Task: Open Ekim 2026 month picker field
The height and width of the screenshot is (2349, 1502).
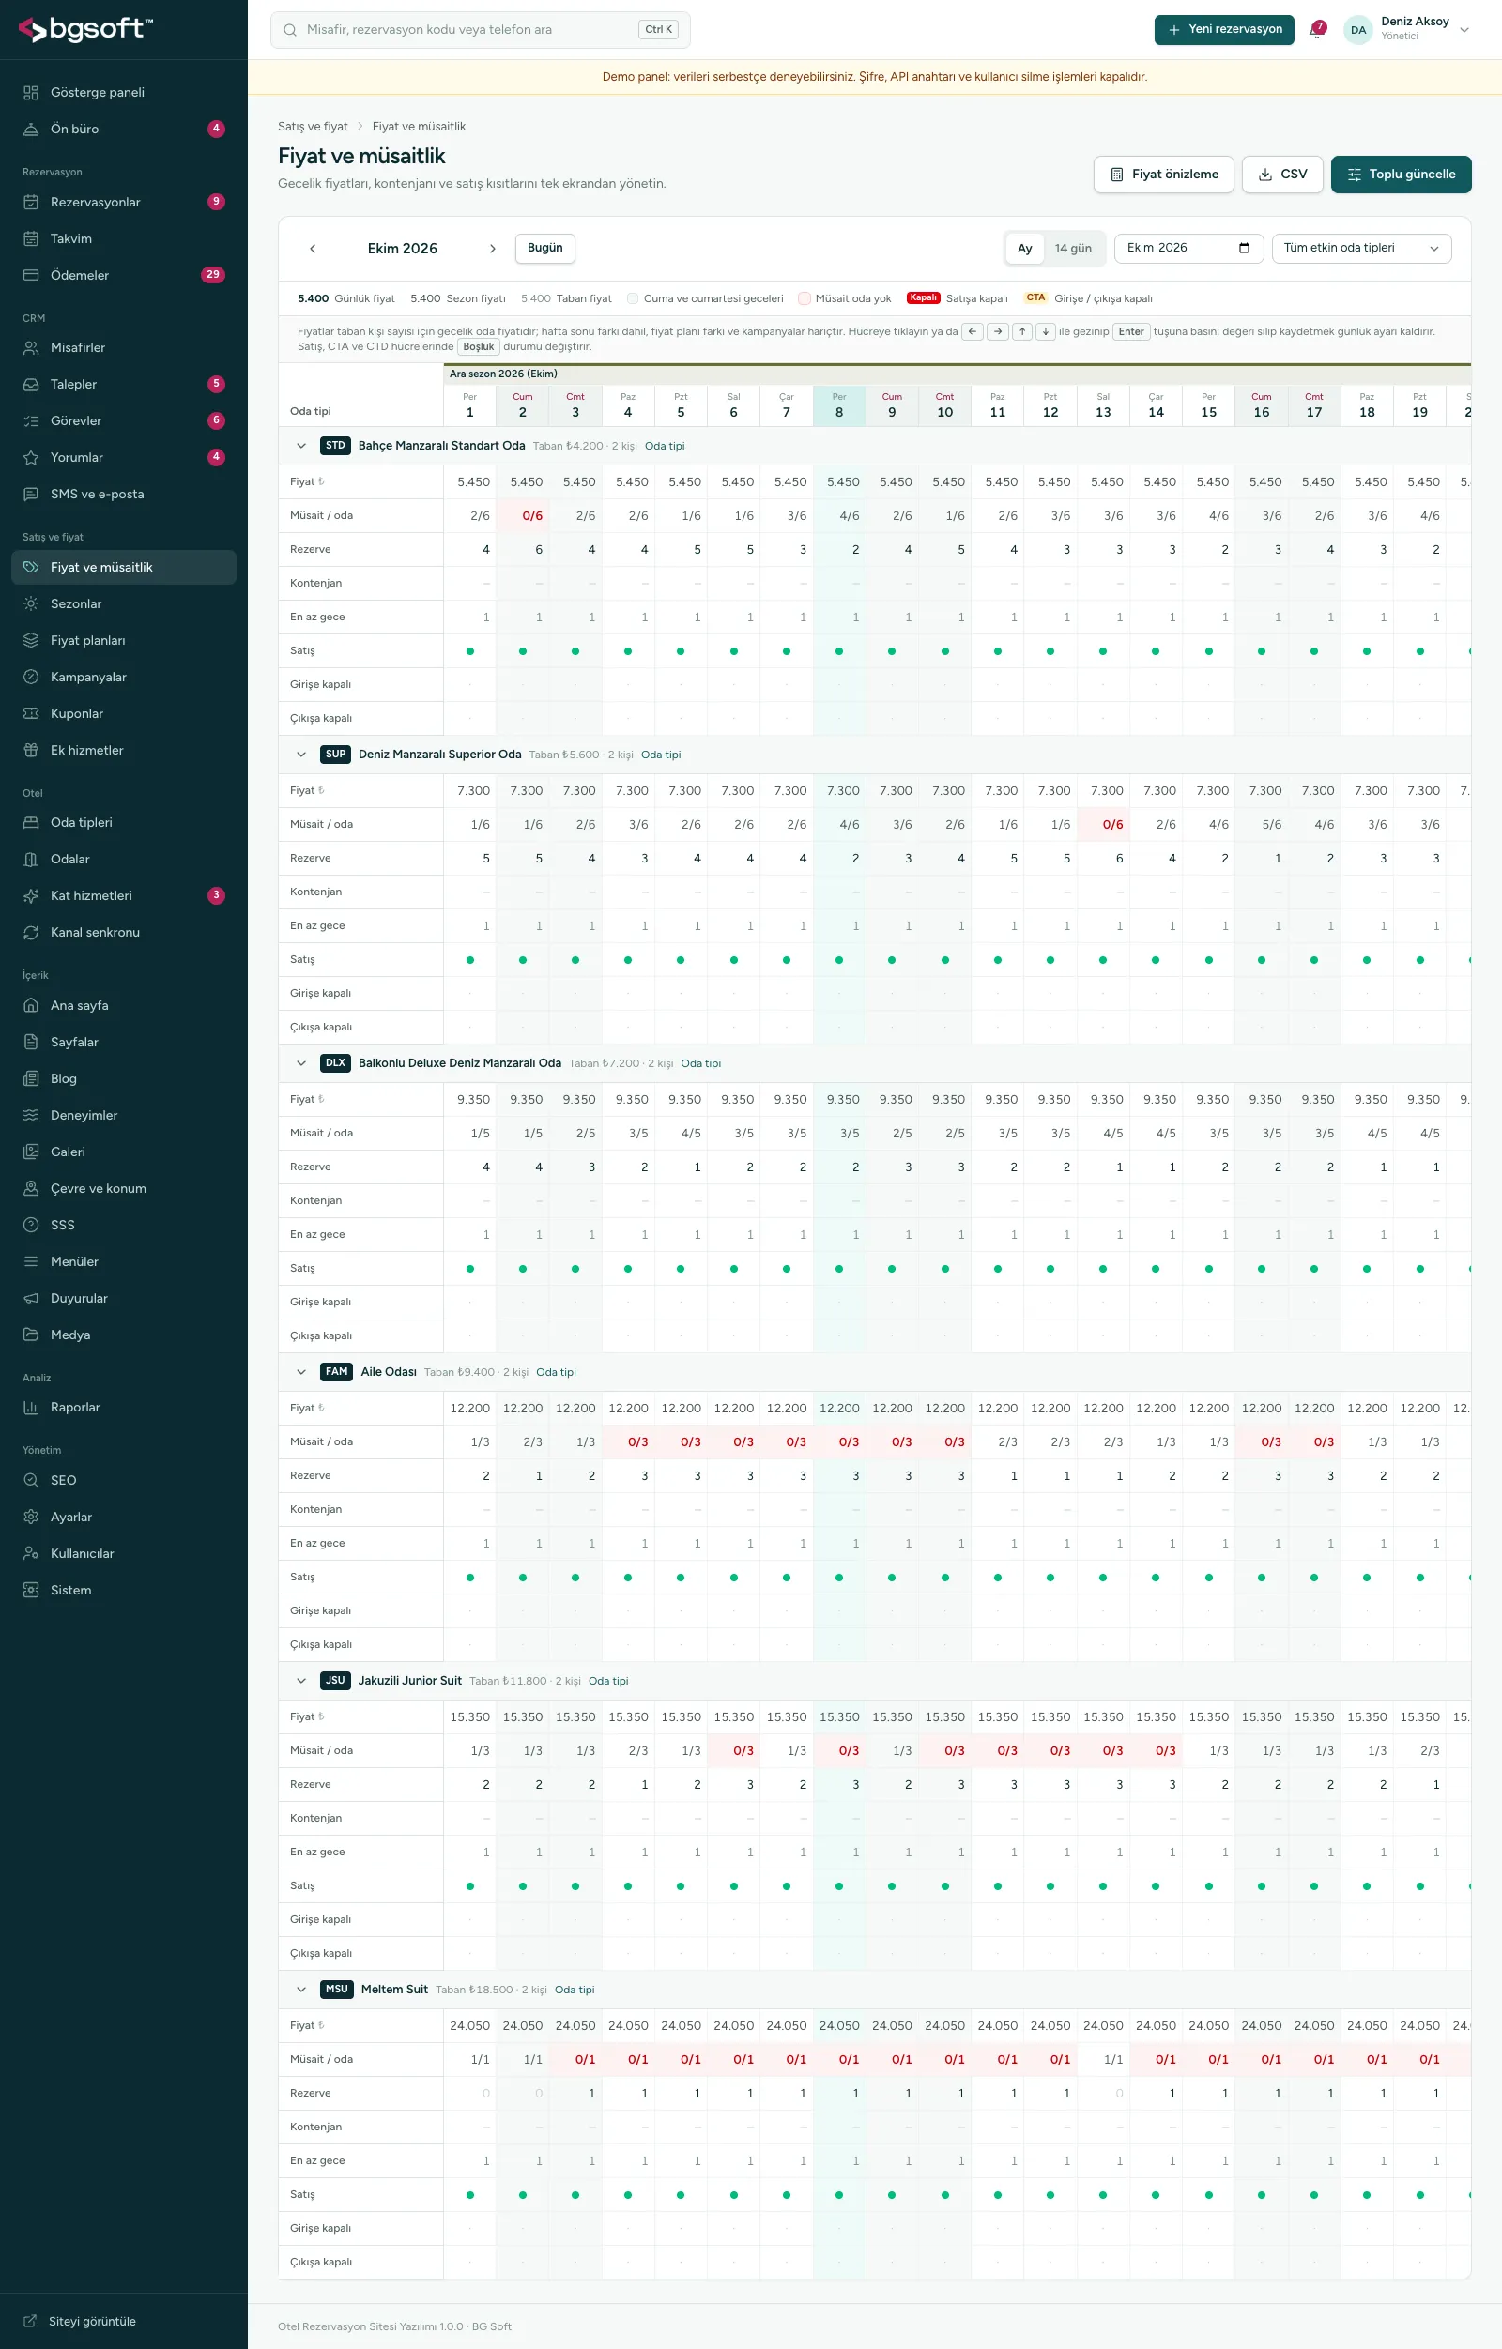Action: click(x=1188, y=248)
